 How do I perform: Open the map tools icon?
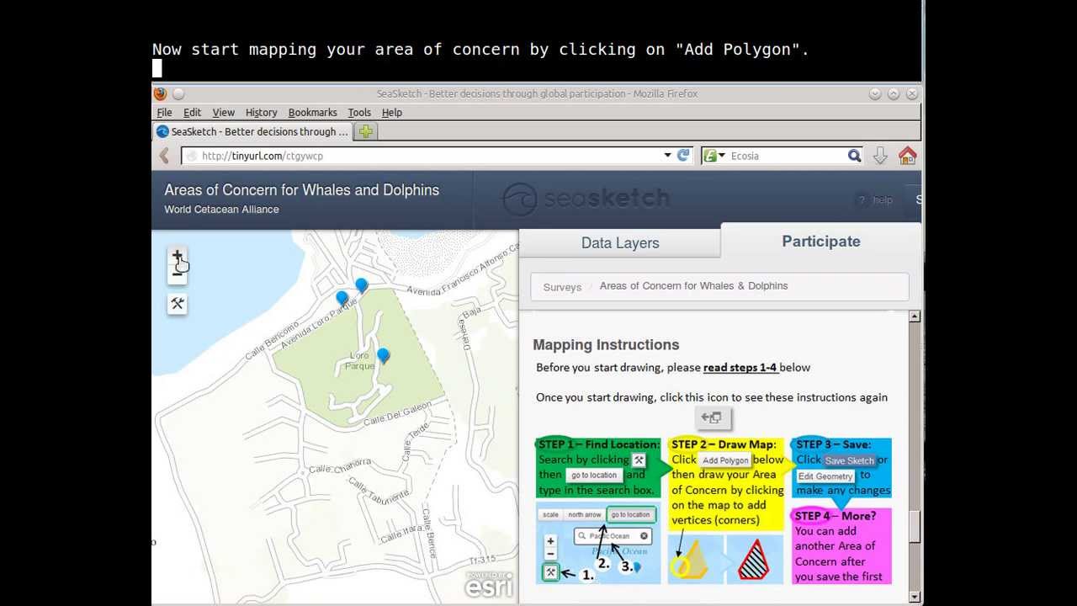tap(177, 304)
